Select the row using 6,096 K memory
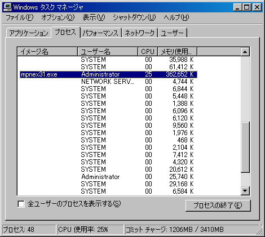 (108, 111)
